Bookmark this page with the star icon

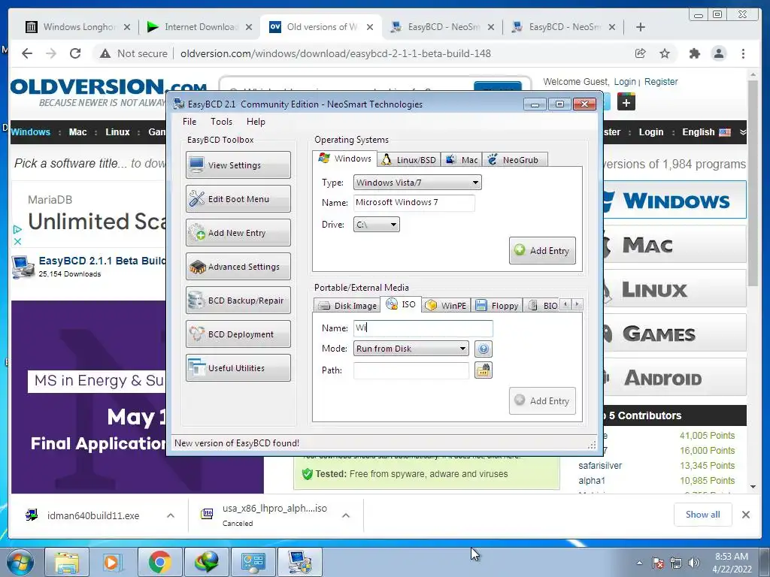pos(665,53)
